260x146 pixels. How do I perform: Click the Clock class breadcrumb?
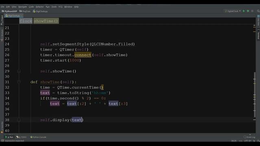point(26,21)
